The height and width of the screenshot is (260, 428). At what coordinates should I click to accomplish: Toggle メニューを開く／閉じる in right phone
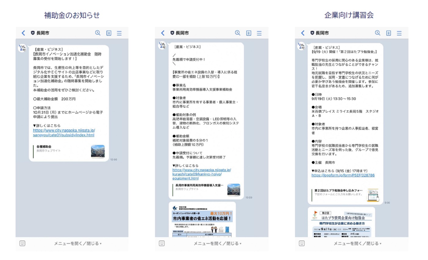pyautogui.click(x=357, y=244)
